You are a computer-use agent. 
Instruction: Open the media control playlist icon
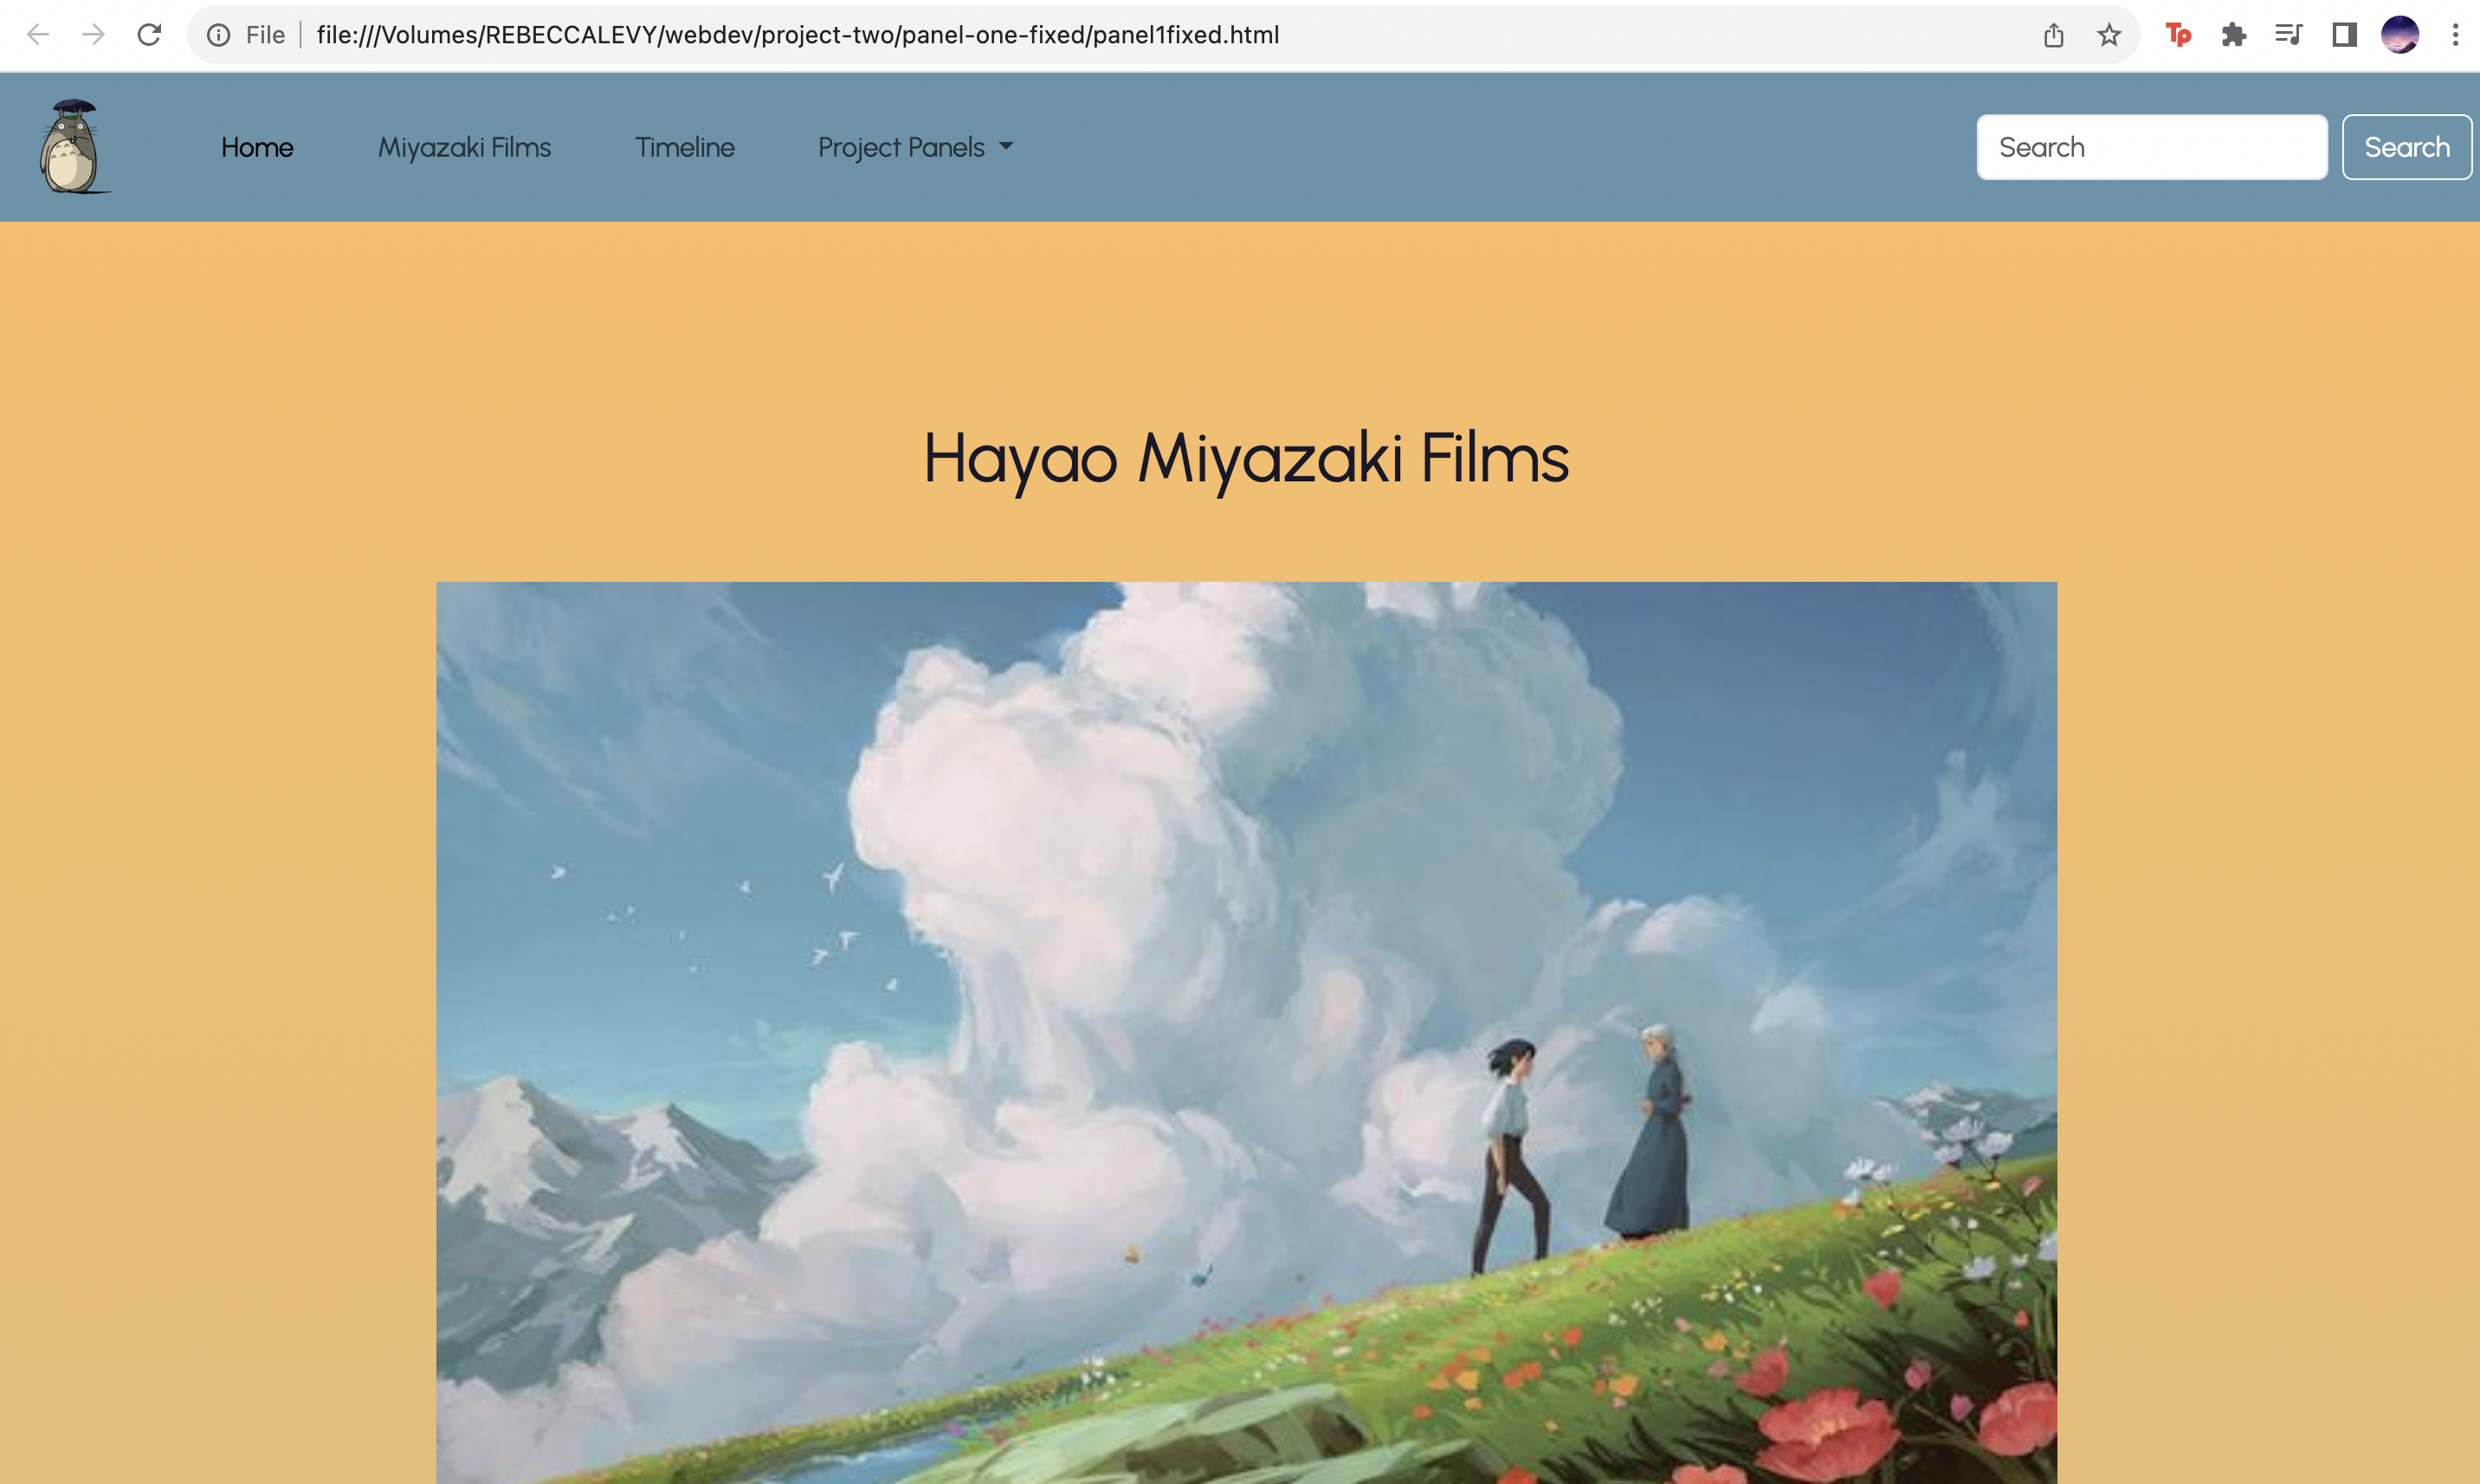tap(2289, 35)
